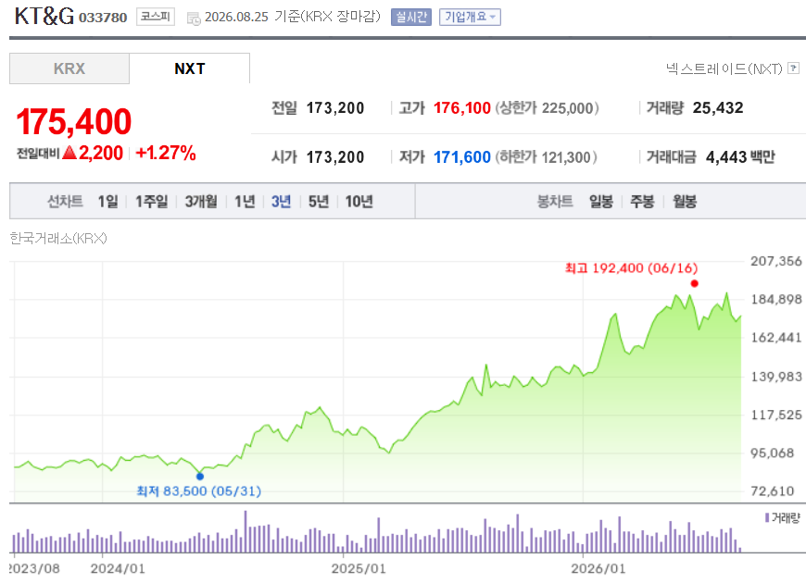Click the 2025/01 axis label

(x=359, y=568)
